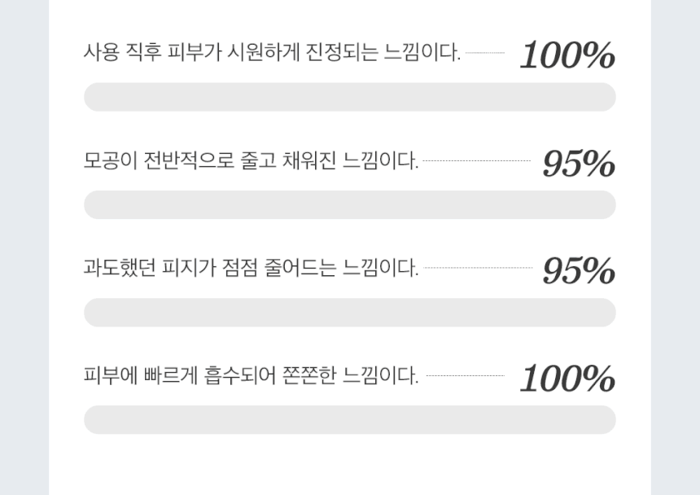Viewport: 700px width, 495px height.
Task: Click the dotted line after '진정되는 느낌이다.'
Action: click(485, 53)
